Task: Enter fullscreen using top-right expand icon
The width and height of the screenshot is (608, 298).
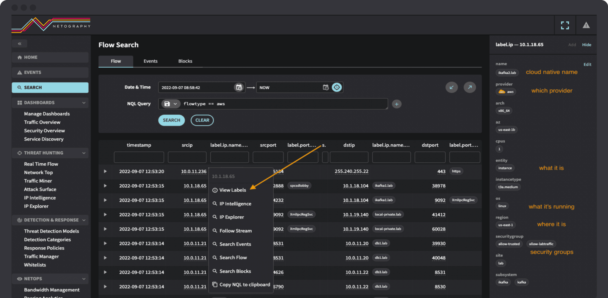Action: 565,25
